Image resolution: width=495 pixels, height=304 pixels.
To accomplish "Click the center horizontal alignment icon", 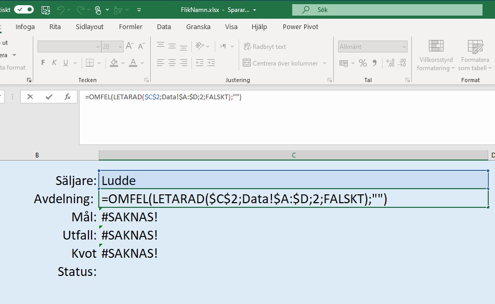I will [172, 63].
